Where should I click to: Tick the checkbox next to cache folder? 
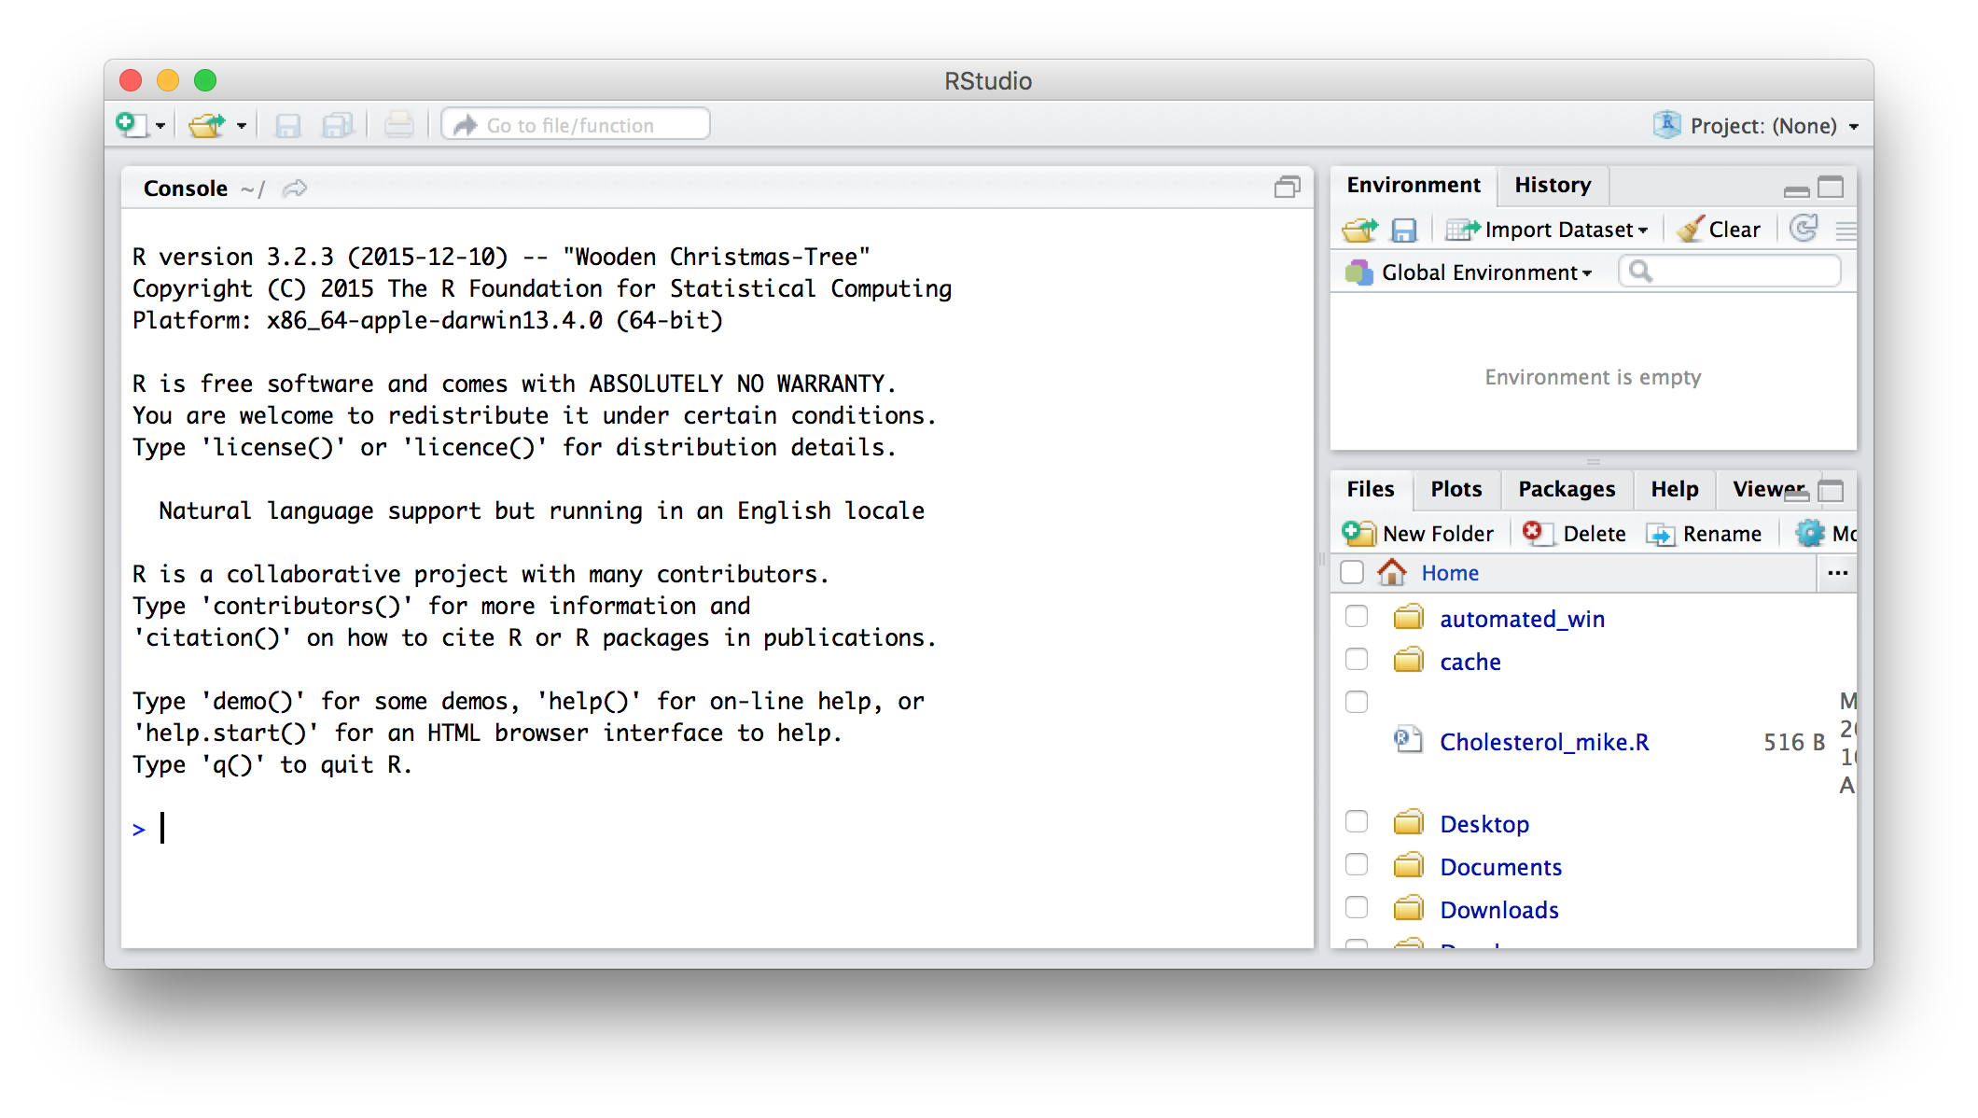point(1357,660)
